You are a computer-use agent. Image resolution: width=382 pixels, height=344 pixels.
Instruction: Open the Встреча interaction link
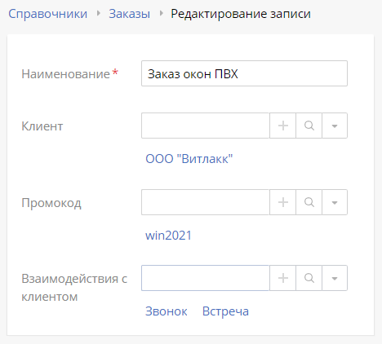225,311
